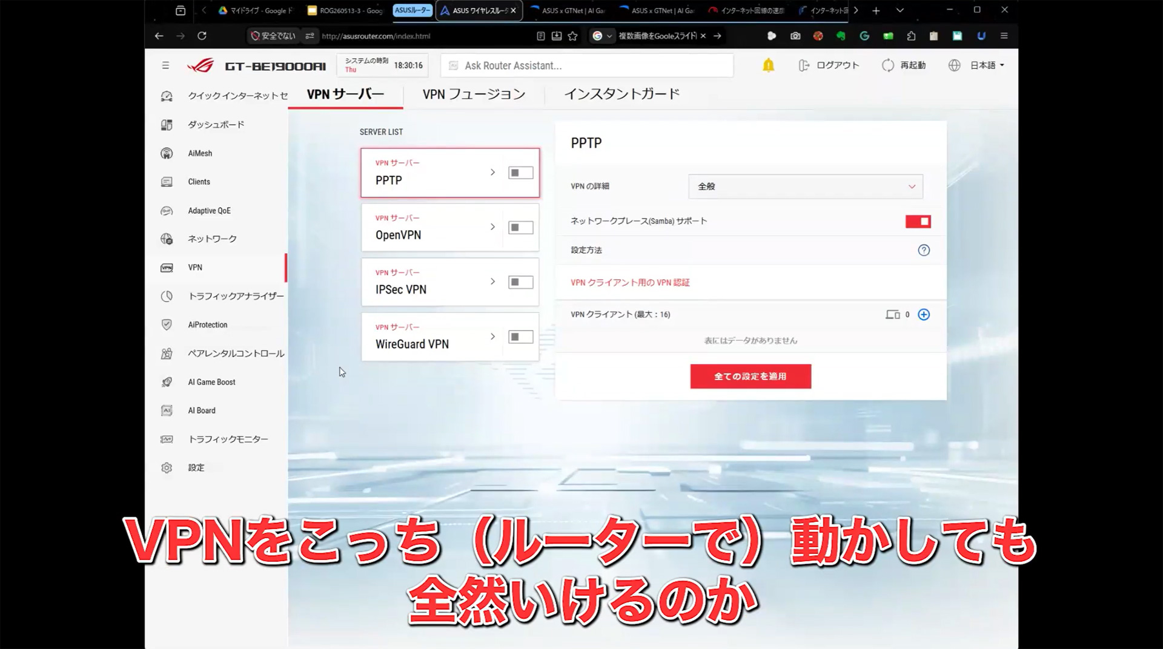Toggle the PPTP server switch
The image size is (1163, 649).
pos(521,173)
